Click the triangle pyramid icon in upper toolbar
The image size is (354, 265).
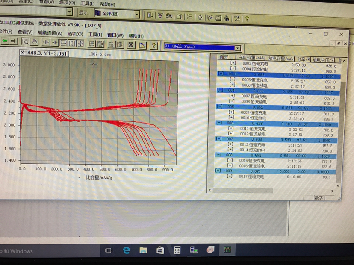click(x=200, y=17)
